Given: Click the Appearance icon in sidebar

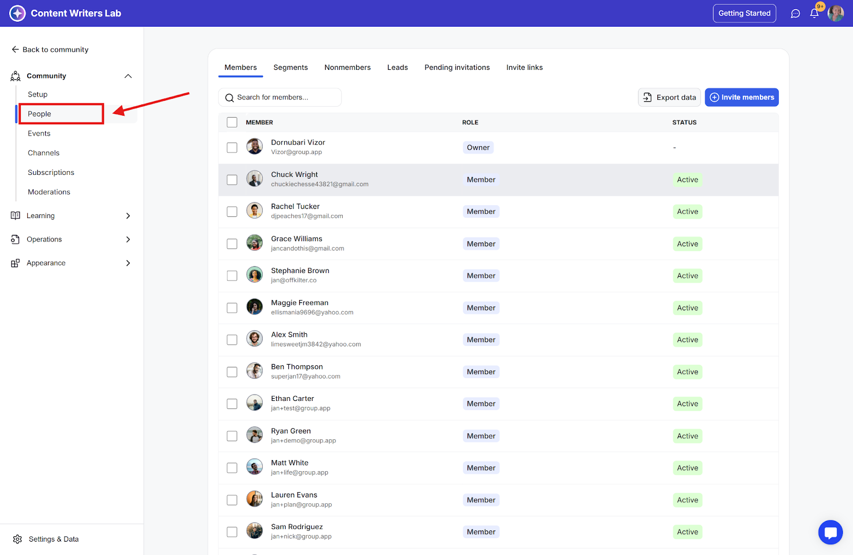Looking at the screenshot, I should 15,263.
